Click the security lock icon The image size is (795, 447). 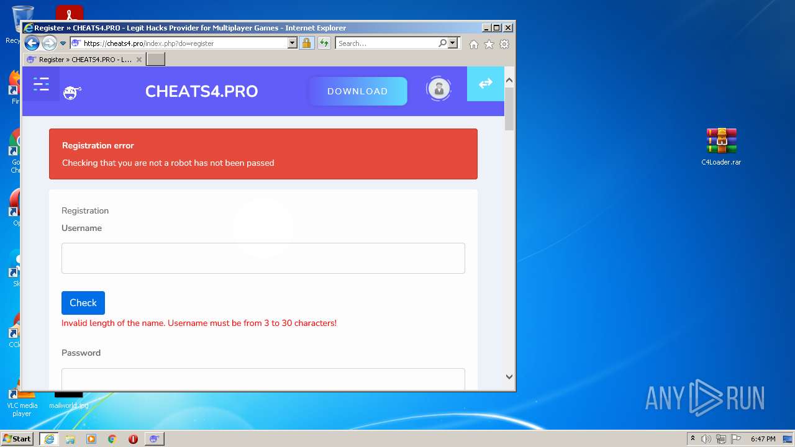(x=306, y=43)
